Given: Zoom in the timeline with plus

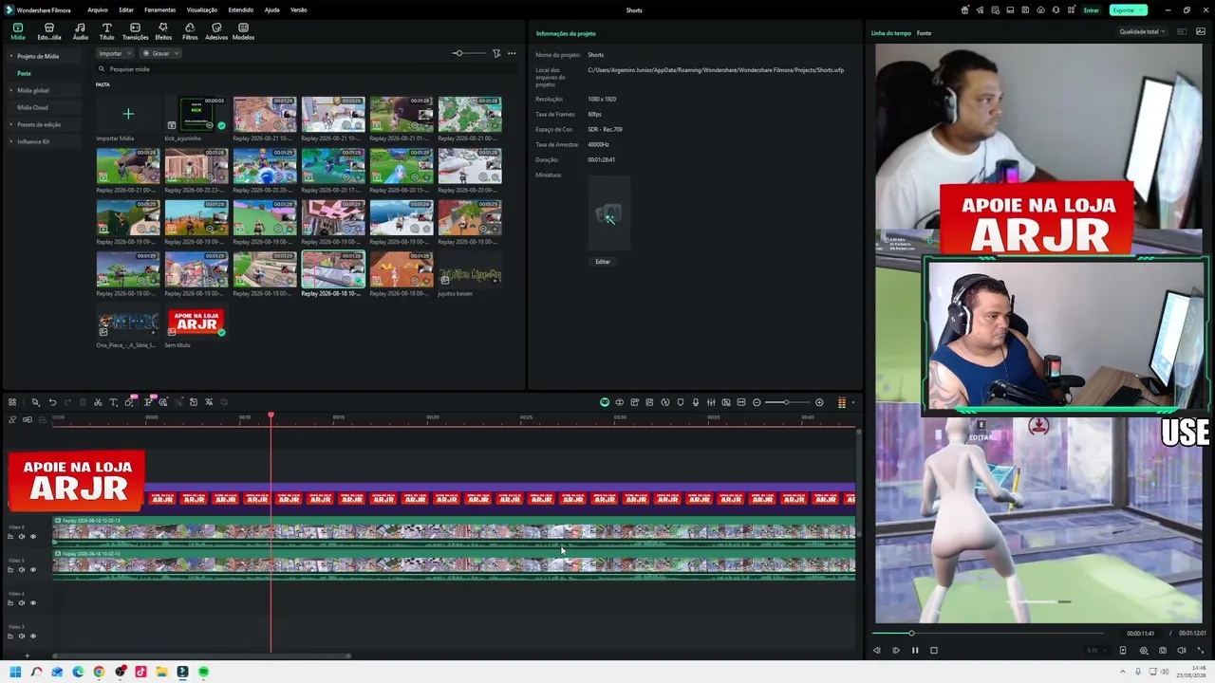Looking at the screenshot, I should [x=819, y=403].
